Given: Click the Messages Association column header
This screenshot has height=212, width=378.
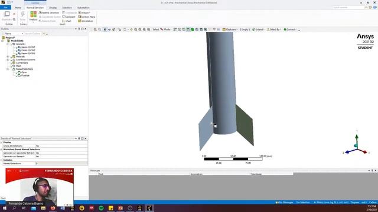Looking at the screenshot, I should 220,174.
